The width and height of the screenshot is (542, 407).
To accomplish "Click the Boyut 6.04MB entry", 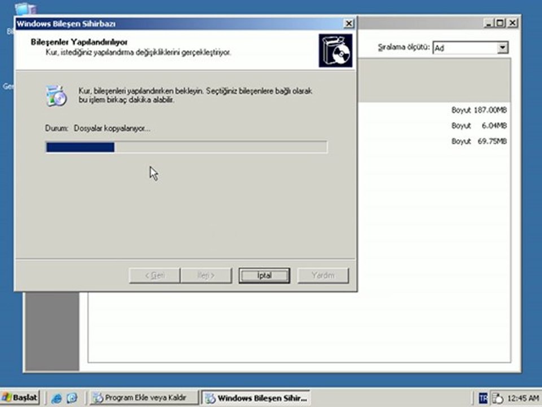I will [x=479, y=125].
